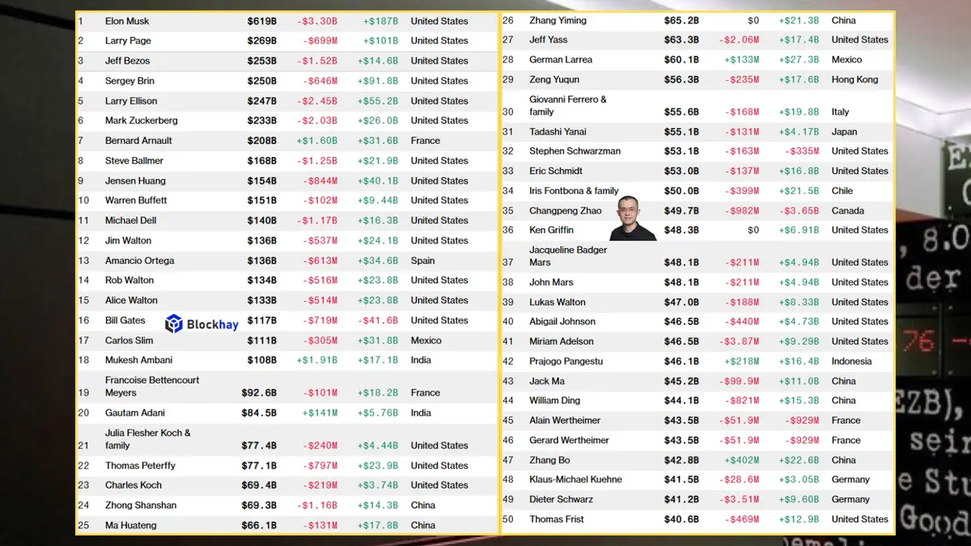This screenshot has height=546, width=971.
Task: Select Larry Page's name in the list
Action: 128,40
